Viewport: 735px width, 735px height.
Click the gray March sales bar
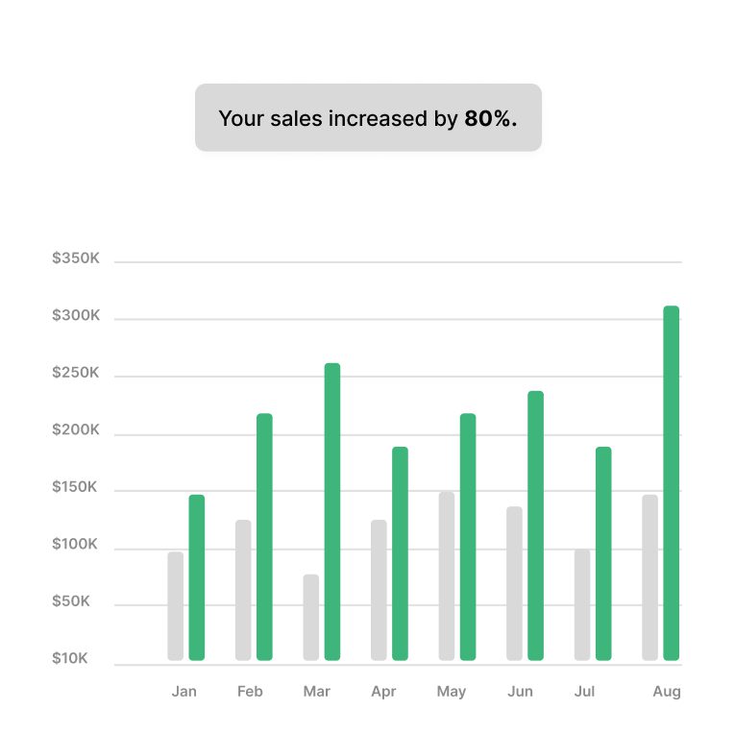(311, 618)
